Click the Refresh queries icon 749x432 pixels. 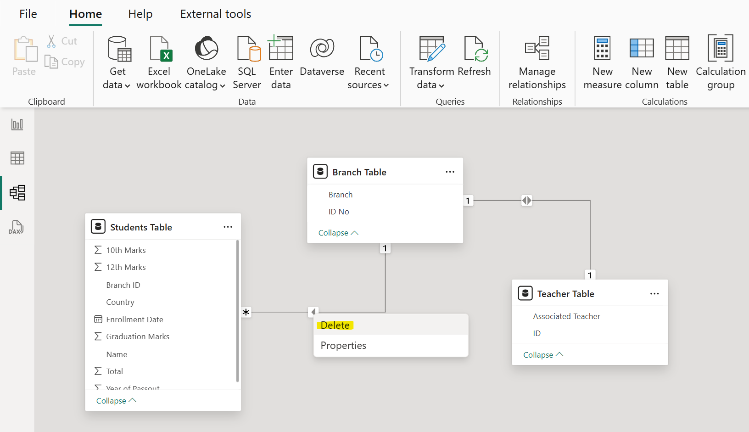click(x=475, y=49)
